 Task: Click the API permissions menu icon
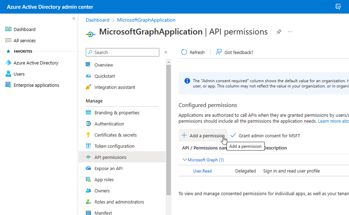[88, 157]
